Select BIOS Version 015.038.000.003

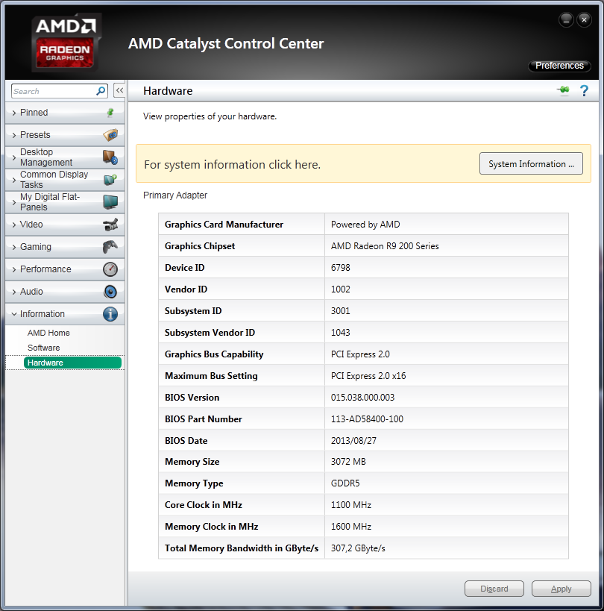coord(362,398)
